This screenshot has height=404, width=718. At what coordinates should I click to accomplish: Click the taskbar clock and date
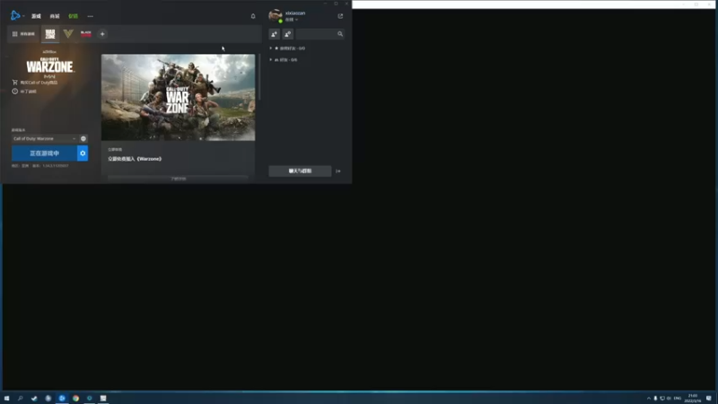692,398
